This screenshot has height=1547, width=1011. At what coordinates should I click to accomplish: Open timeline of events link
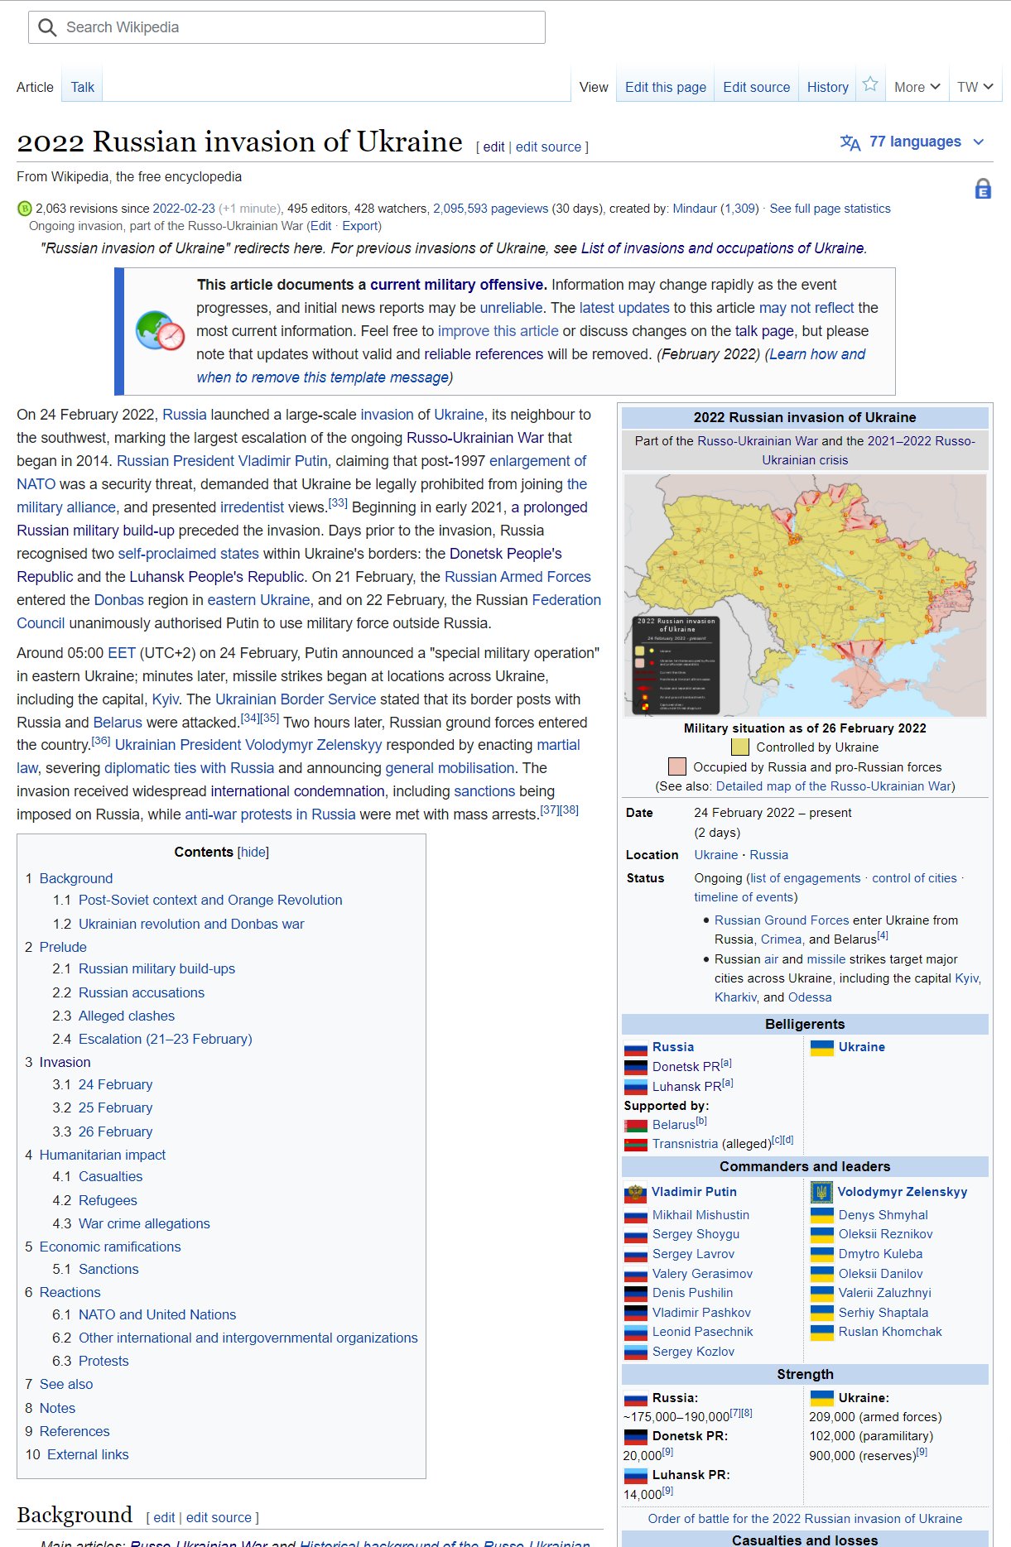click(744, 897)
